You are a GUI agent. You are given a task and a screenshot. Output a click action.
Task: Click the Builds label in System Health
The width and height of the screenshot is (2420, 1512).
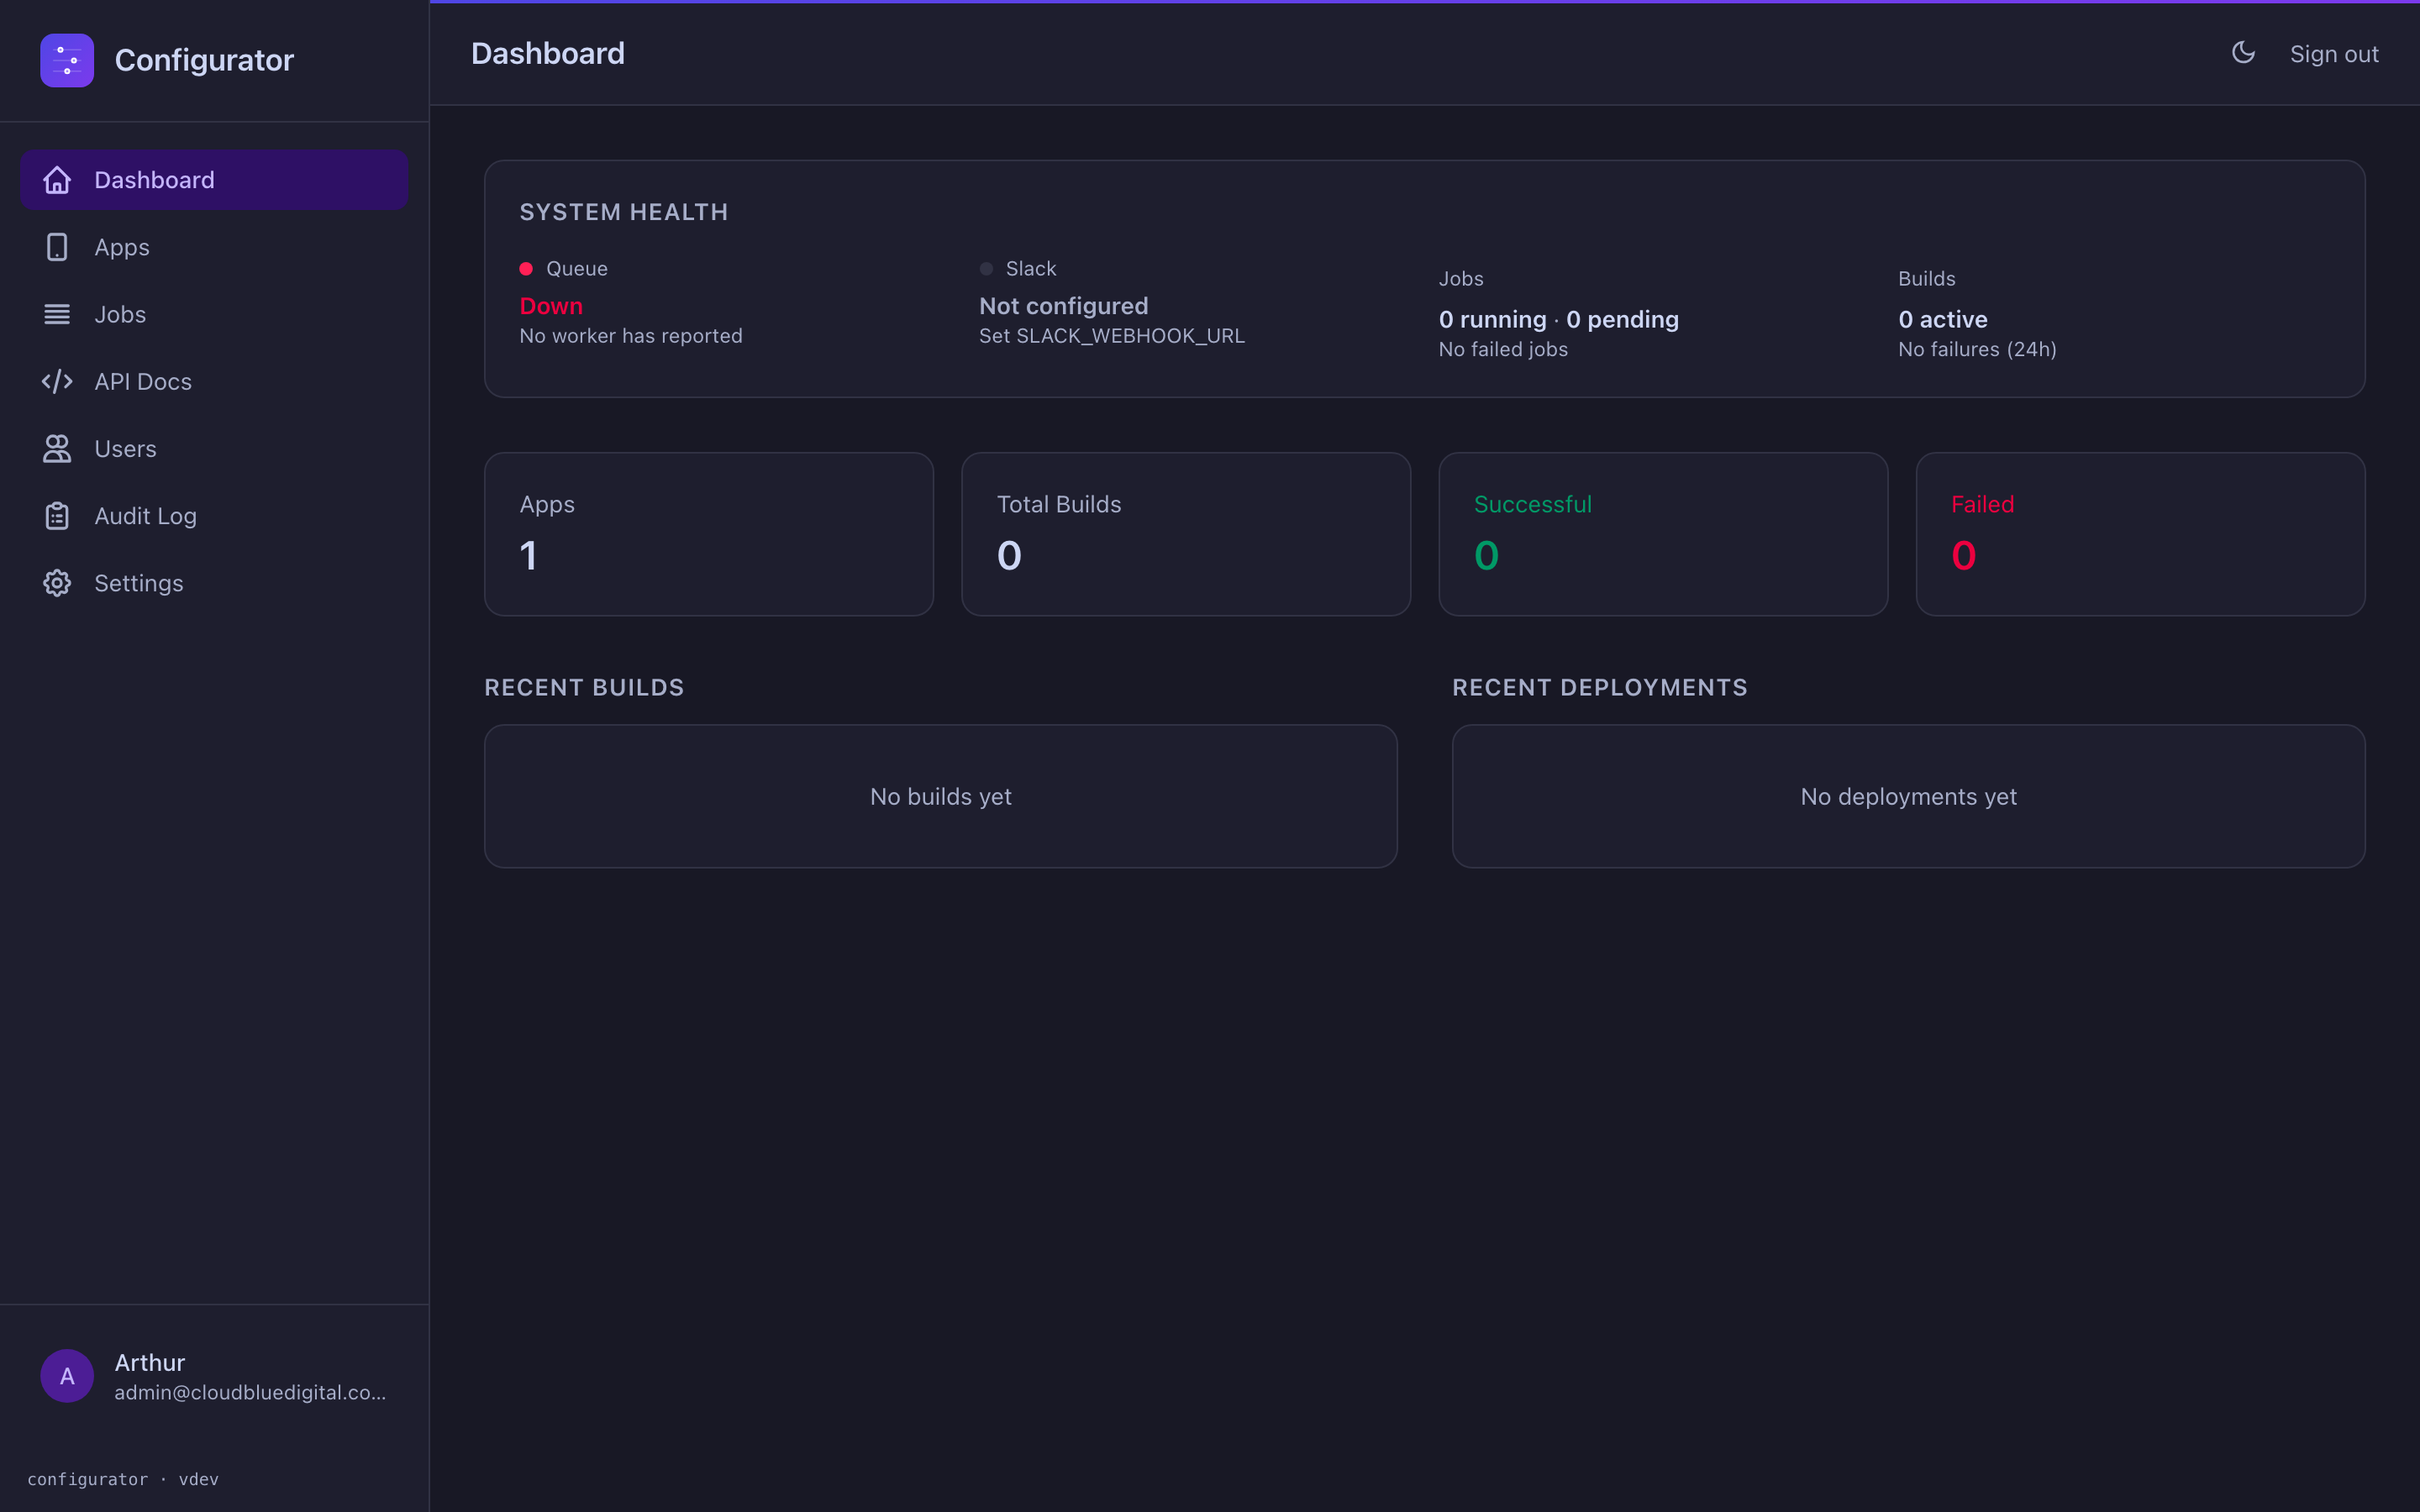1927,278
